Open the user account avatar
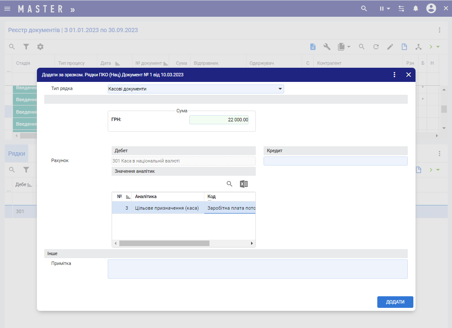 431,9
